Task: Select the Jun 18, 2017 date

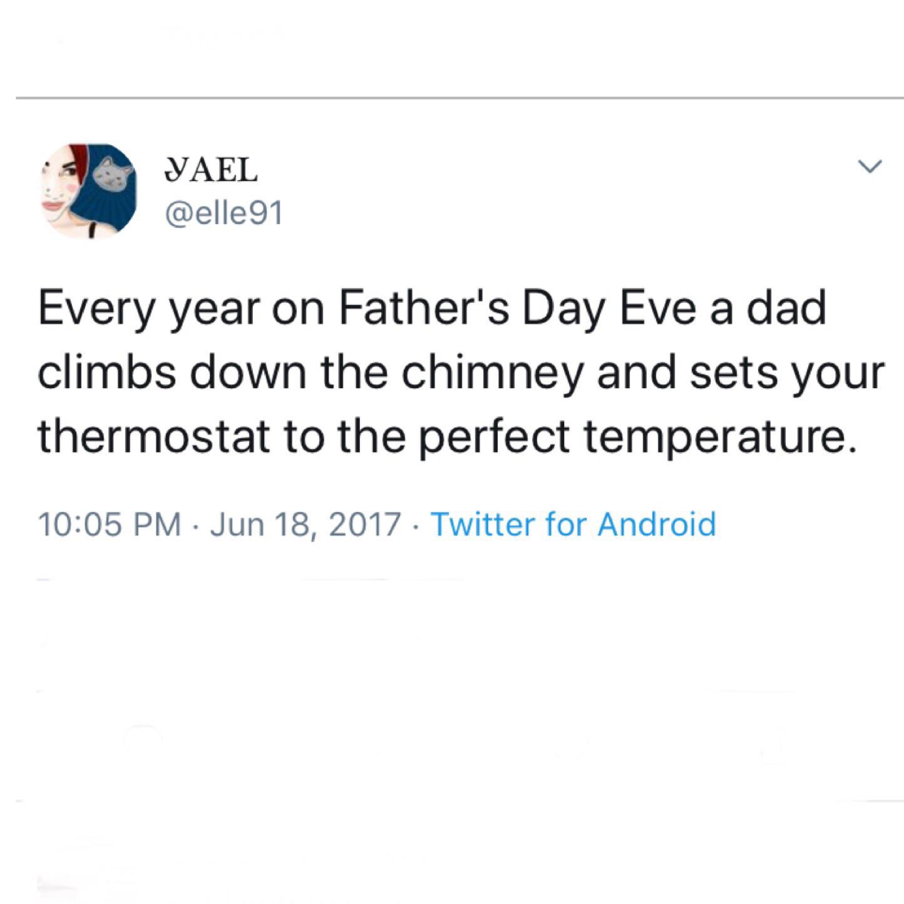Action: click(x=304, y=525)
